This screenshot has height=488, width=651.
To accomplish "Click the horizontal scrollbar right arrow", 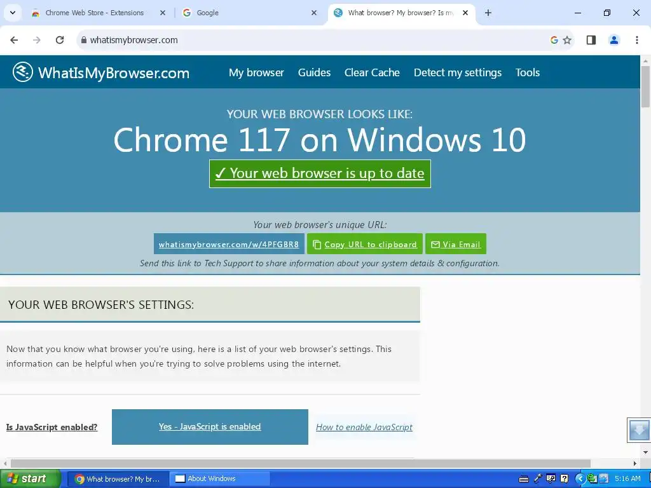I will 635,463.
